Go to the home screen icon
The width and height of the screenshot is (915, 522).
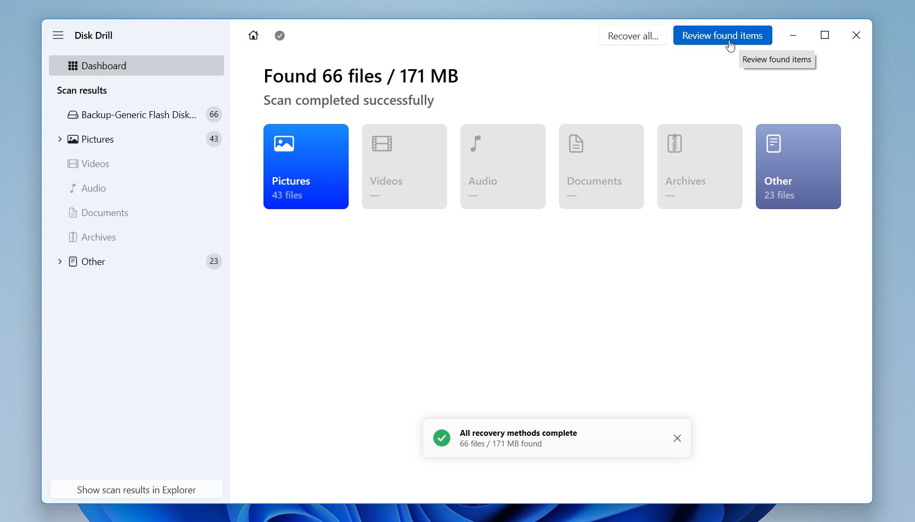click(x=253, y=35)
